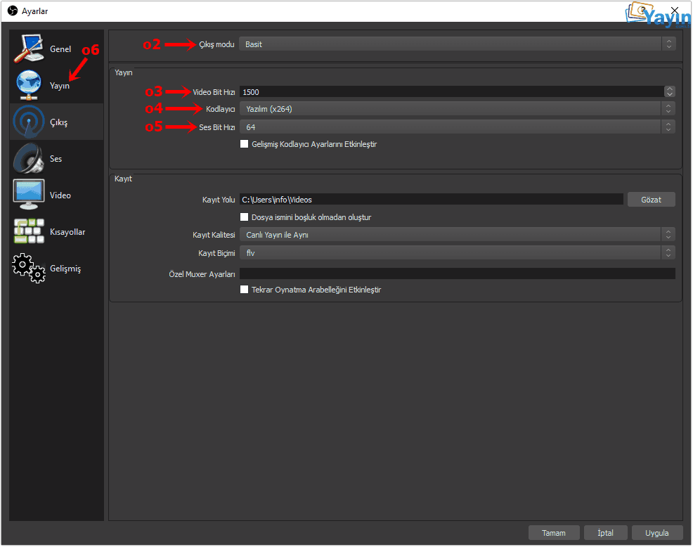693x547 pixels.
Task: Apply changes with the Uygula button
Action: 656,532
